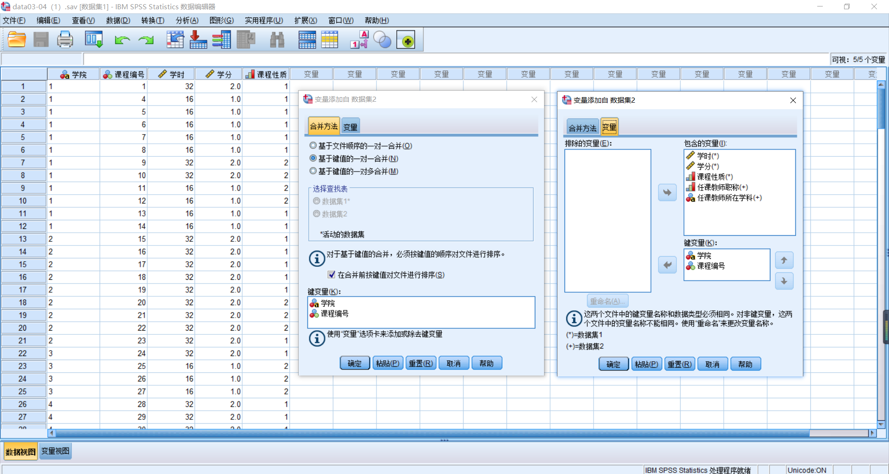The image size is (889, 474).
Task: Click 取消 in the left dialog
Action: point(453,363)
